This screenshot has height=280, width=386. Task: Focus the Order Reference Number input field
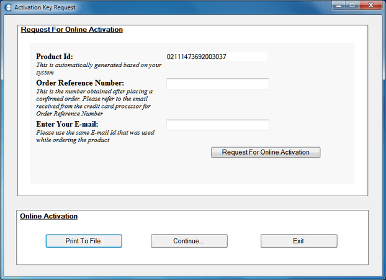(x=218, y=84)
